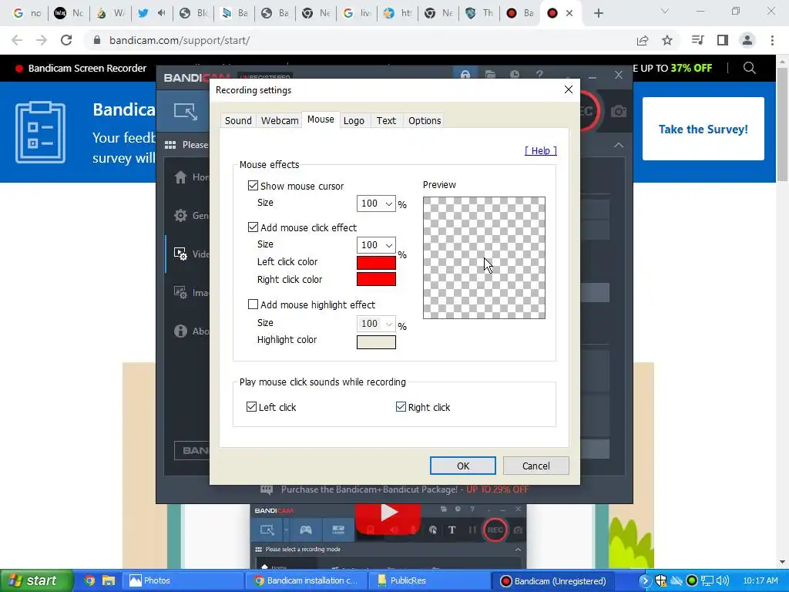Open the Chrome three-dot menu

[772, 40]
